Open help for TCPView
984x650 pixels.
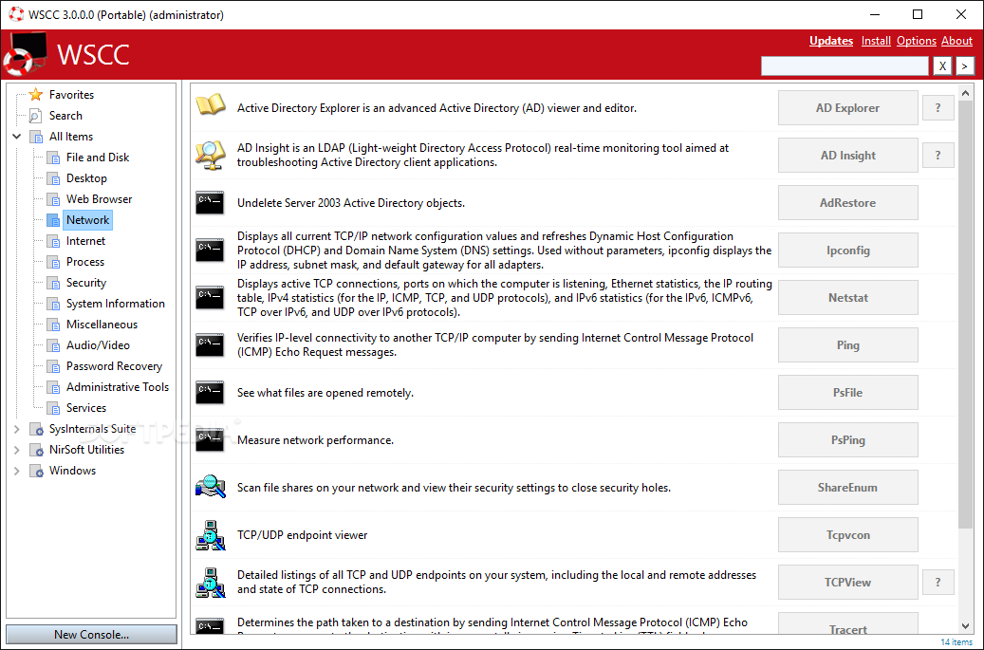coord(938,583)
